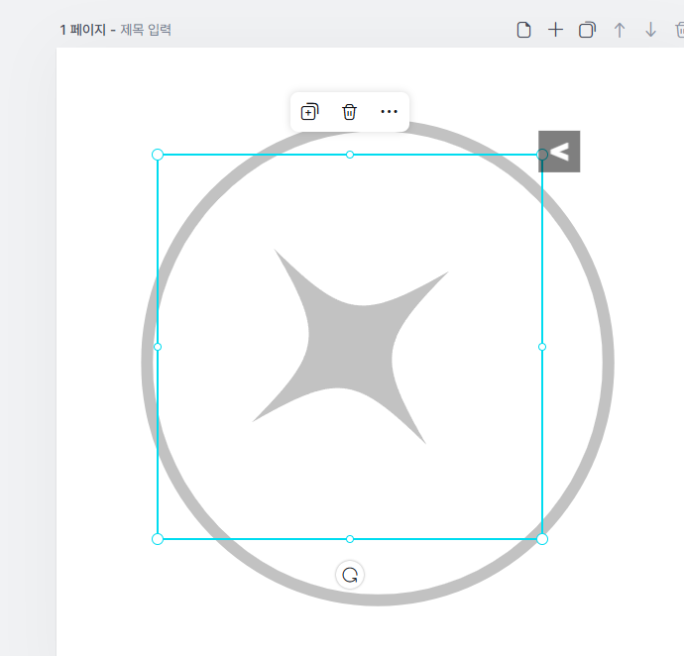Click the page trash icon at top right
This screenshot has width=684, height=656.
pos(680,30)
